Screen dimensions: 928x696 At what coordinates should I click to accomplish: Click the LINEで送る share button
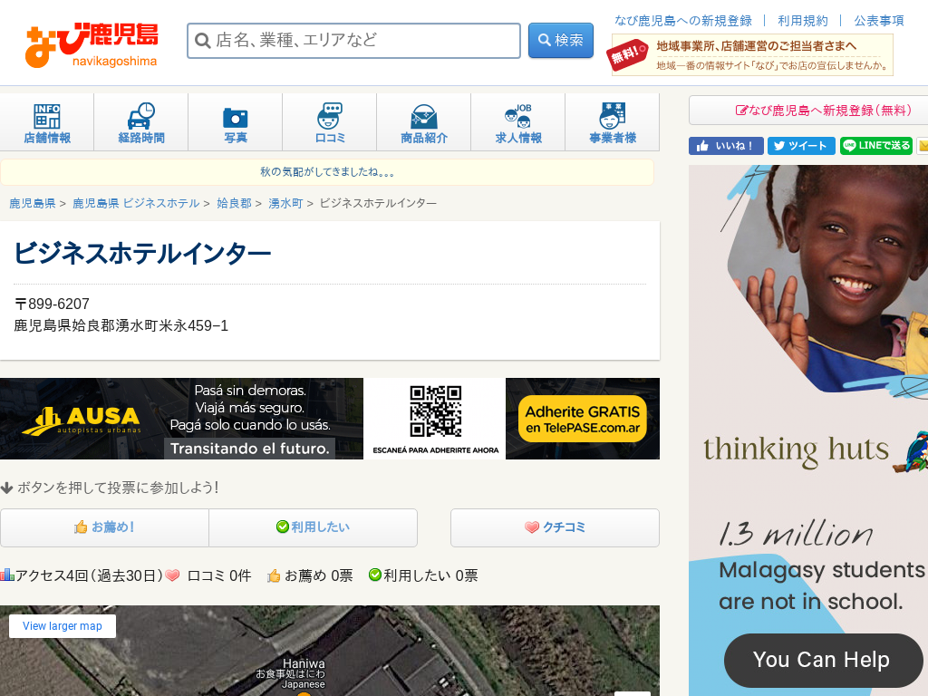(876, 146)
